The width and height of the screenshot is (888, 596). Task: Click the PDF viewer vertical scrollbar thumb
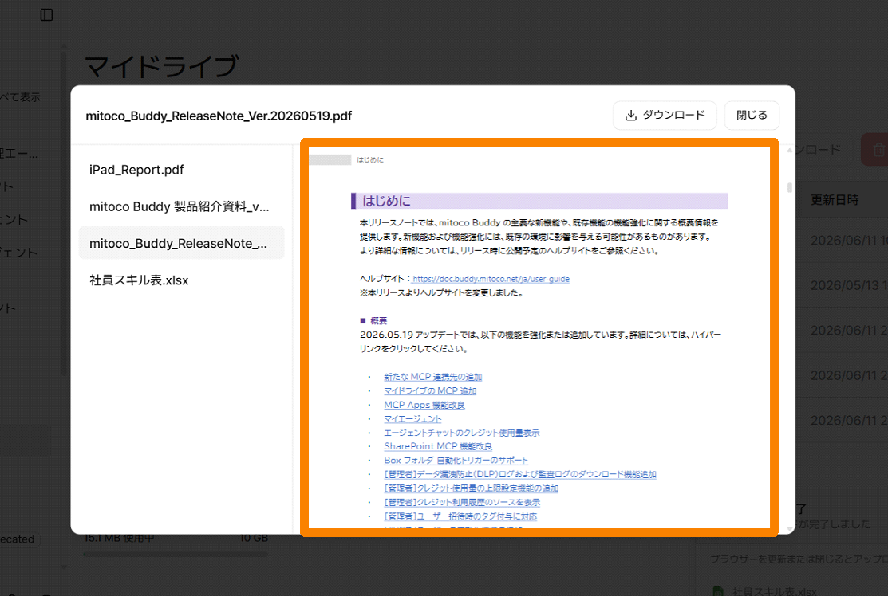coord(789,187)
